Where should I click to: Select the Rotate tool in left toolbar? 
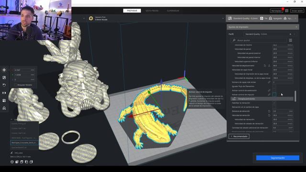pyautogui.click(x=4, y=85)
